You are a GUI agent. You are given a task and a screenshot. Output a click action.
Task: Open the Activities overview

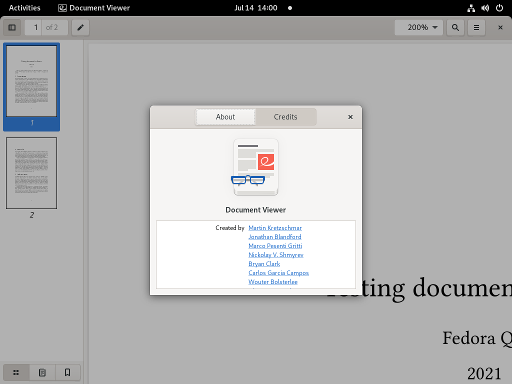coord(24,8)
